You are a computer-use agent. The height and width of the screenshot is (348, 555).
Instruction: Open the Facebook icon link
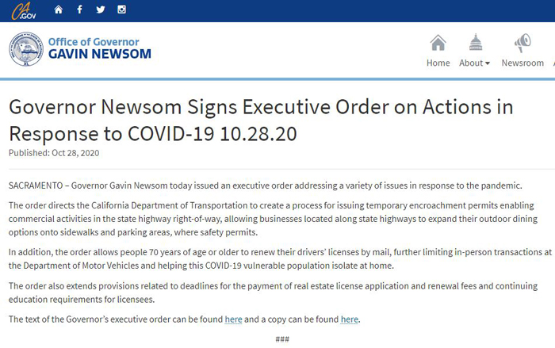(79, 10)
